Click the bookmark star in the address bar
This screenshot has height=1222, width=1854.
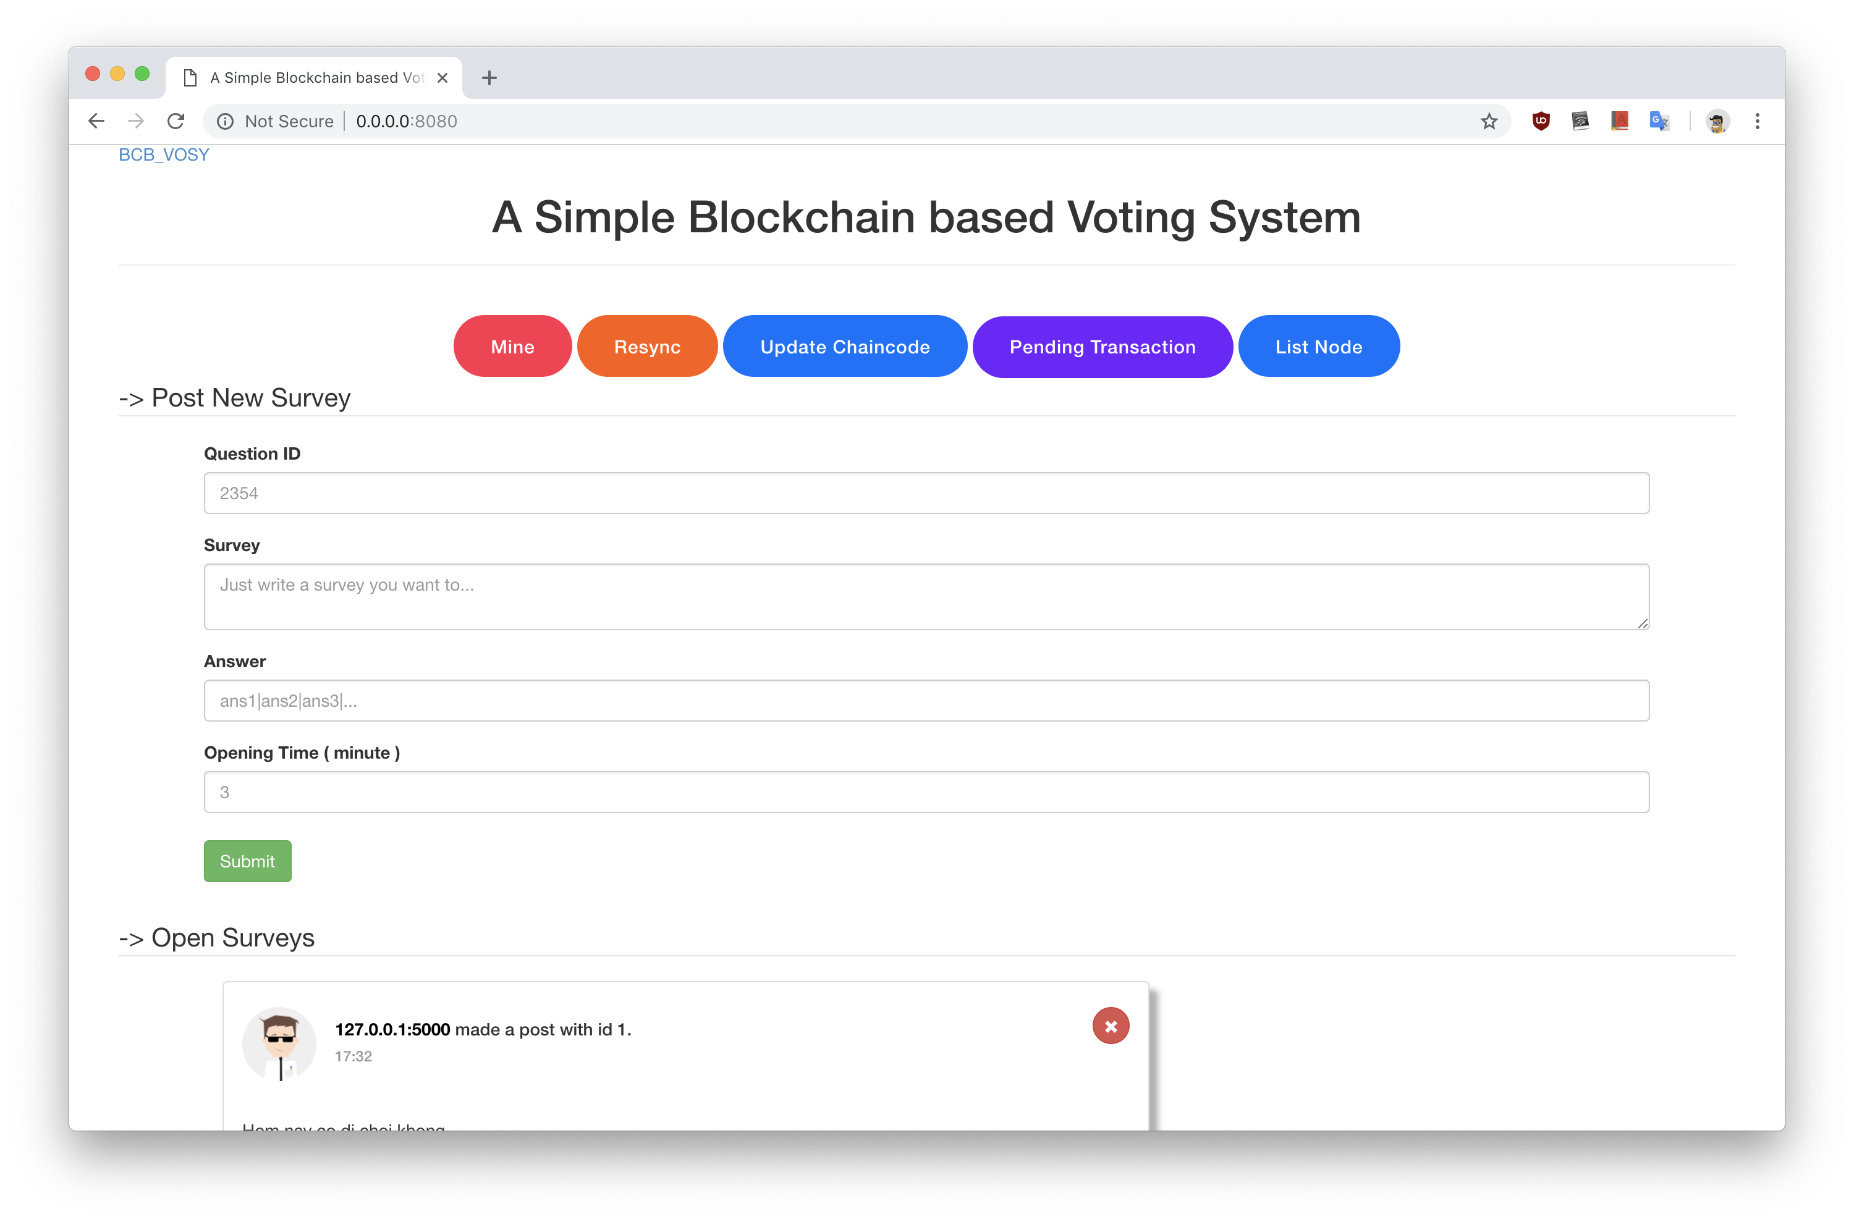[x=1489, y=121]
